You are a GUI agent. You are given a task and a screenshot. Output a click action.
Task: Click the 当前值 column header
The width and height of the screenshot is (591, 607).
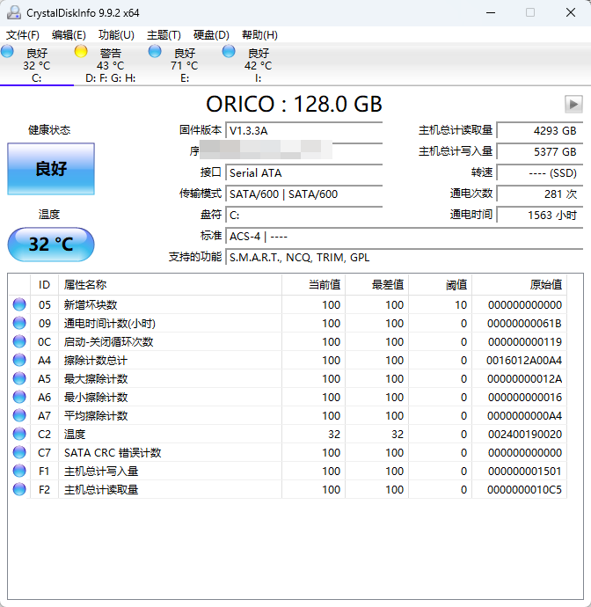point(313,285)
